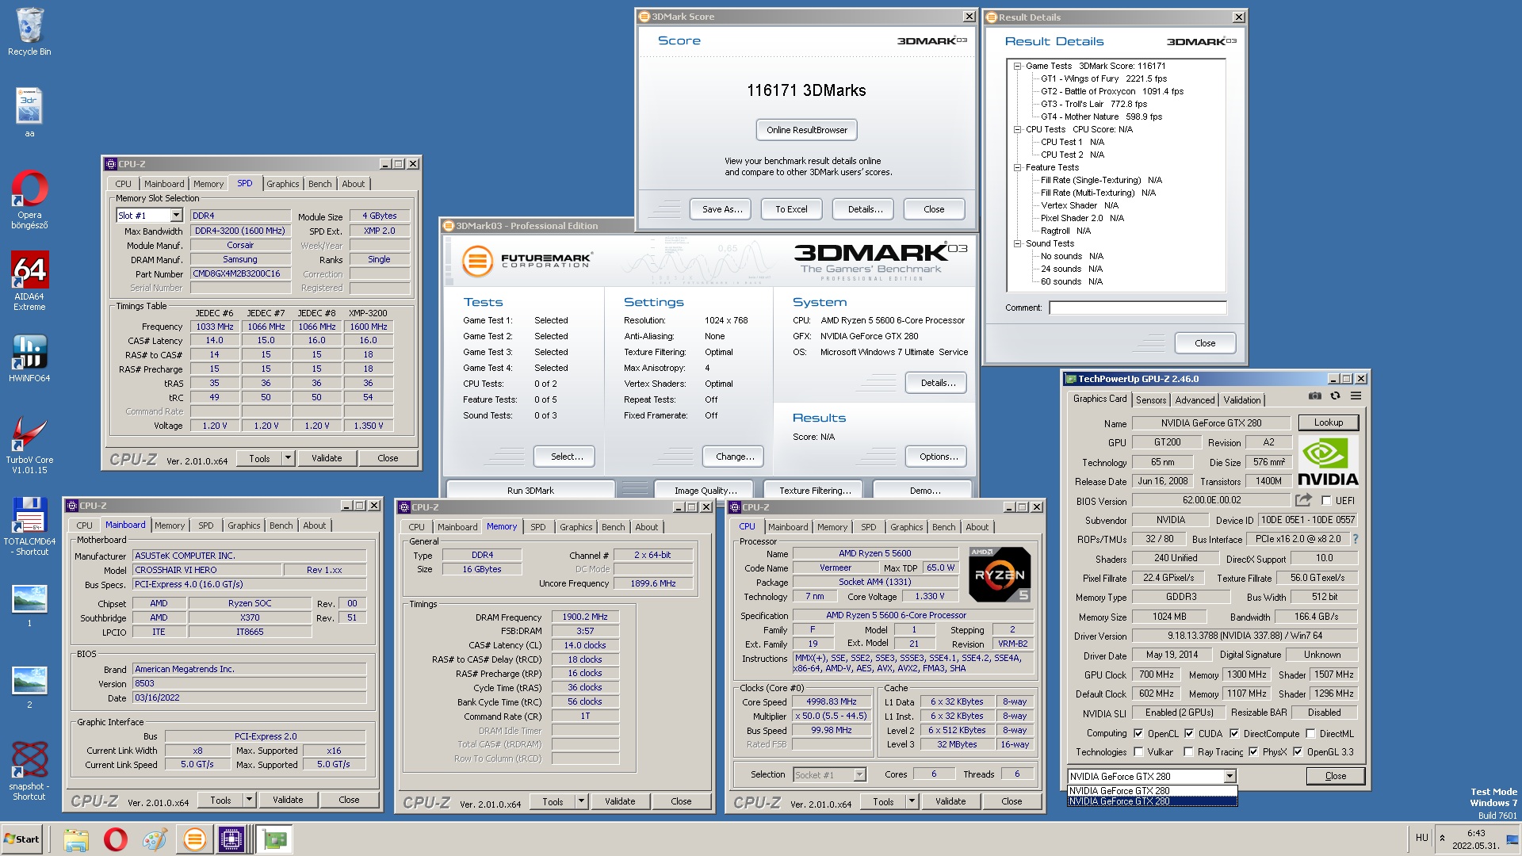1522x856 pixels.
Task: Toggle the OpenGL 3.3 checkbox in GPU-Z
Action: point(1298,751)
